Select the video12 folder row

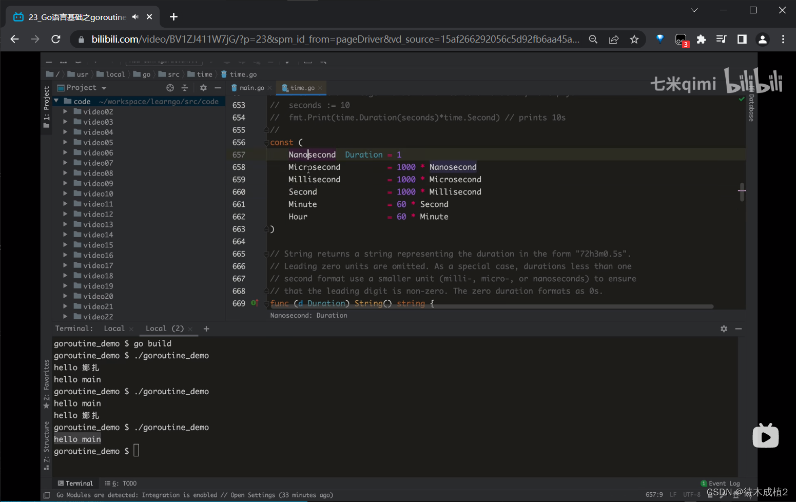(139, 214)
